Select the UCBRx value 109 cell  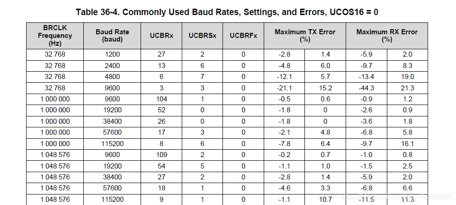click(162, 154)
